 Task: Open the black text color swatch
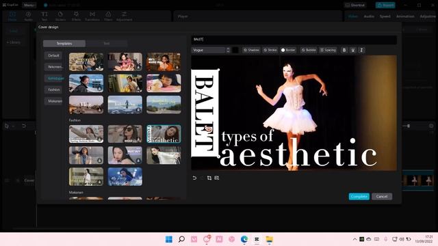click(x=235, y=50)
